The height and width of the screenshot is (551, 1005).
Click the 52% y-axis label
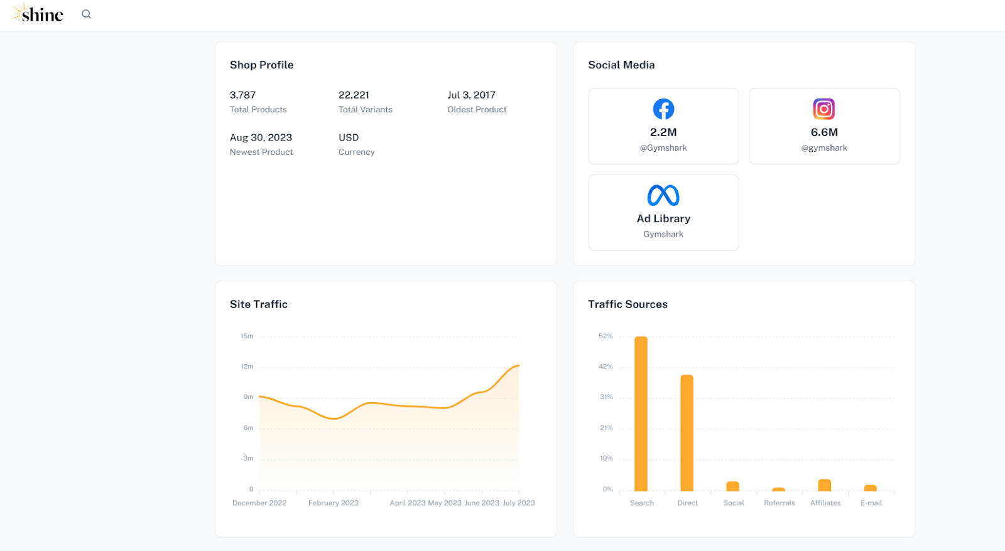click(x=606, y=336)
